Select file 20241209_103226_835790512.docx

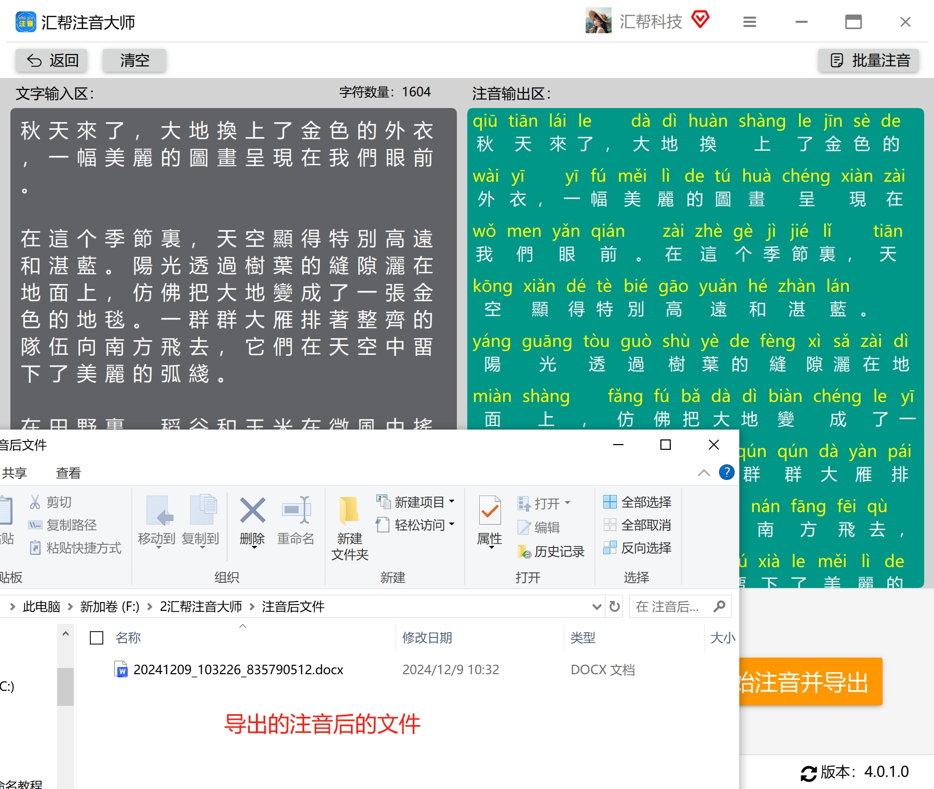(238, 670)
